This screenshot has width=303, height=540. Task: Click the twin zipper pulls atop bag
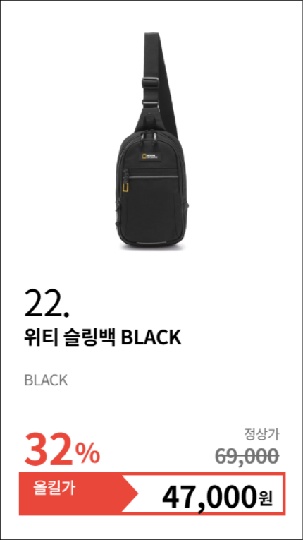pyautogui.click(x=150, y=137)
